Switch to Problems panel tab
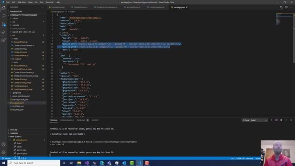This screenshot has height=166, width=295. [x=81, y=120]
